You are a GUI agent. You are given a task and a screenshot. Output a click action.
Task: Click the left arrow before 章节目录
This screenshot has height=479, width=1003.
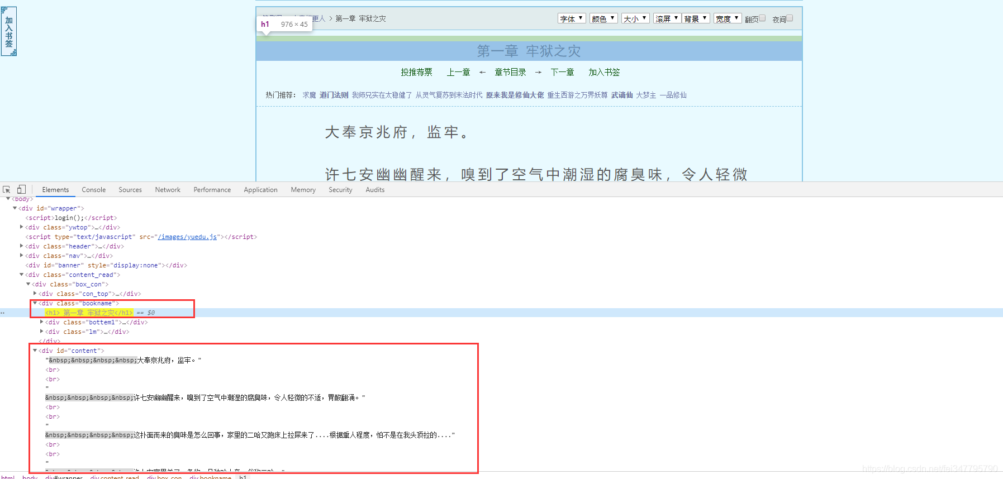click(483, 72)
